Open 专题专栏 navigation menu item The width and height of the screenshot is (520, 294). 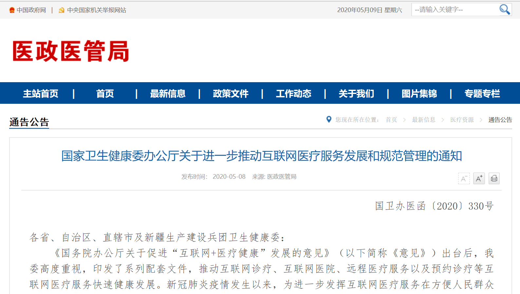482,94
